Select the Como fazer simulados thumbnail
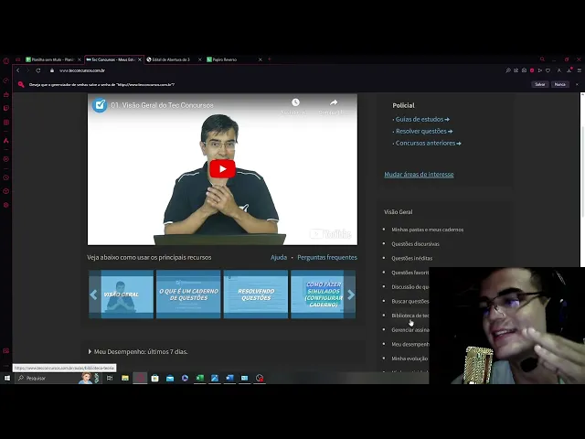The width and height of the screenshot is (585, 439). pyautogui.click(x=323, y=294)
